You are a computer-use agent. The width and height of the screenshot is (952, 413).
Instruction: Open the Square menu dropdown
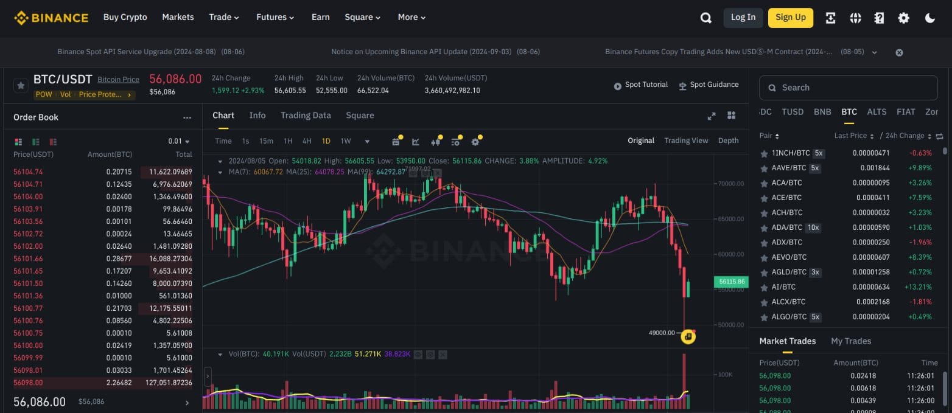pyautogui.click(x=363, y=17)
